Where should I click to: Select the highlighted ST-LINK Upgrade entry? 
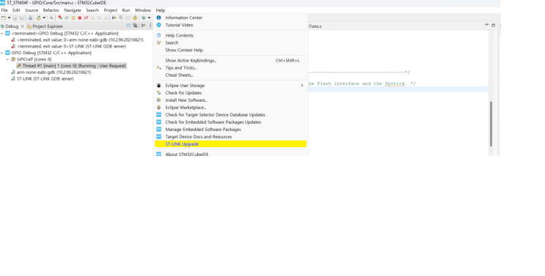click(230, 144)
